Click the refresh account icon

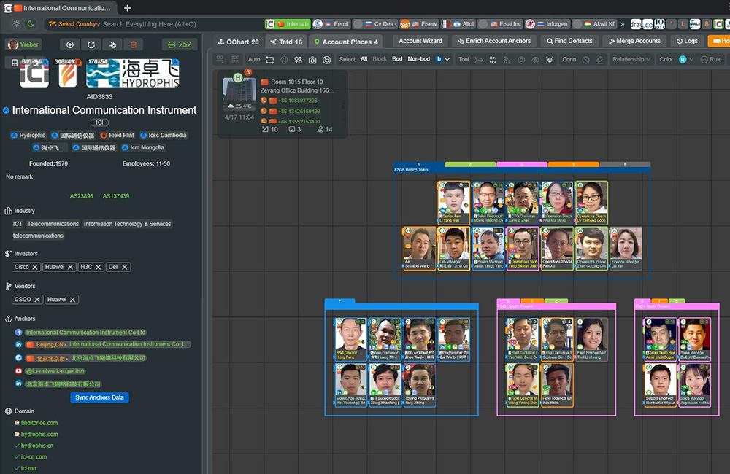pyautogui.click(x=91, y=44)
